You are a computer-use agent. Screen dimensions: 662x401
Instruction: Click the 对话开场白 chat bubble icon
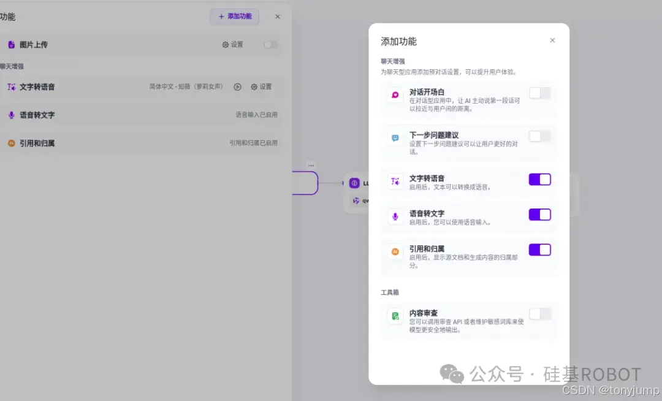[x=395, y=95]
